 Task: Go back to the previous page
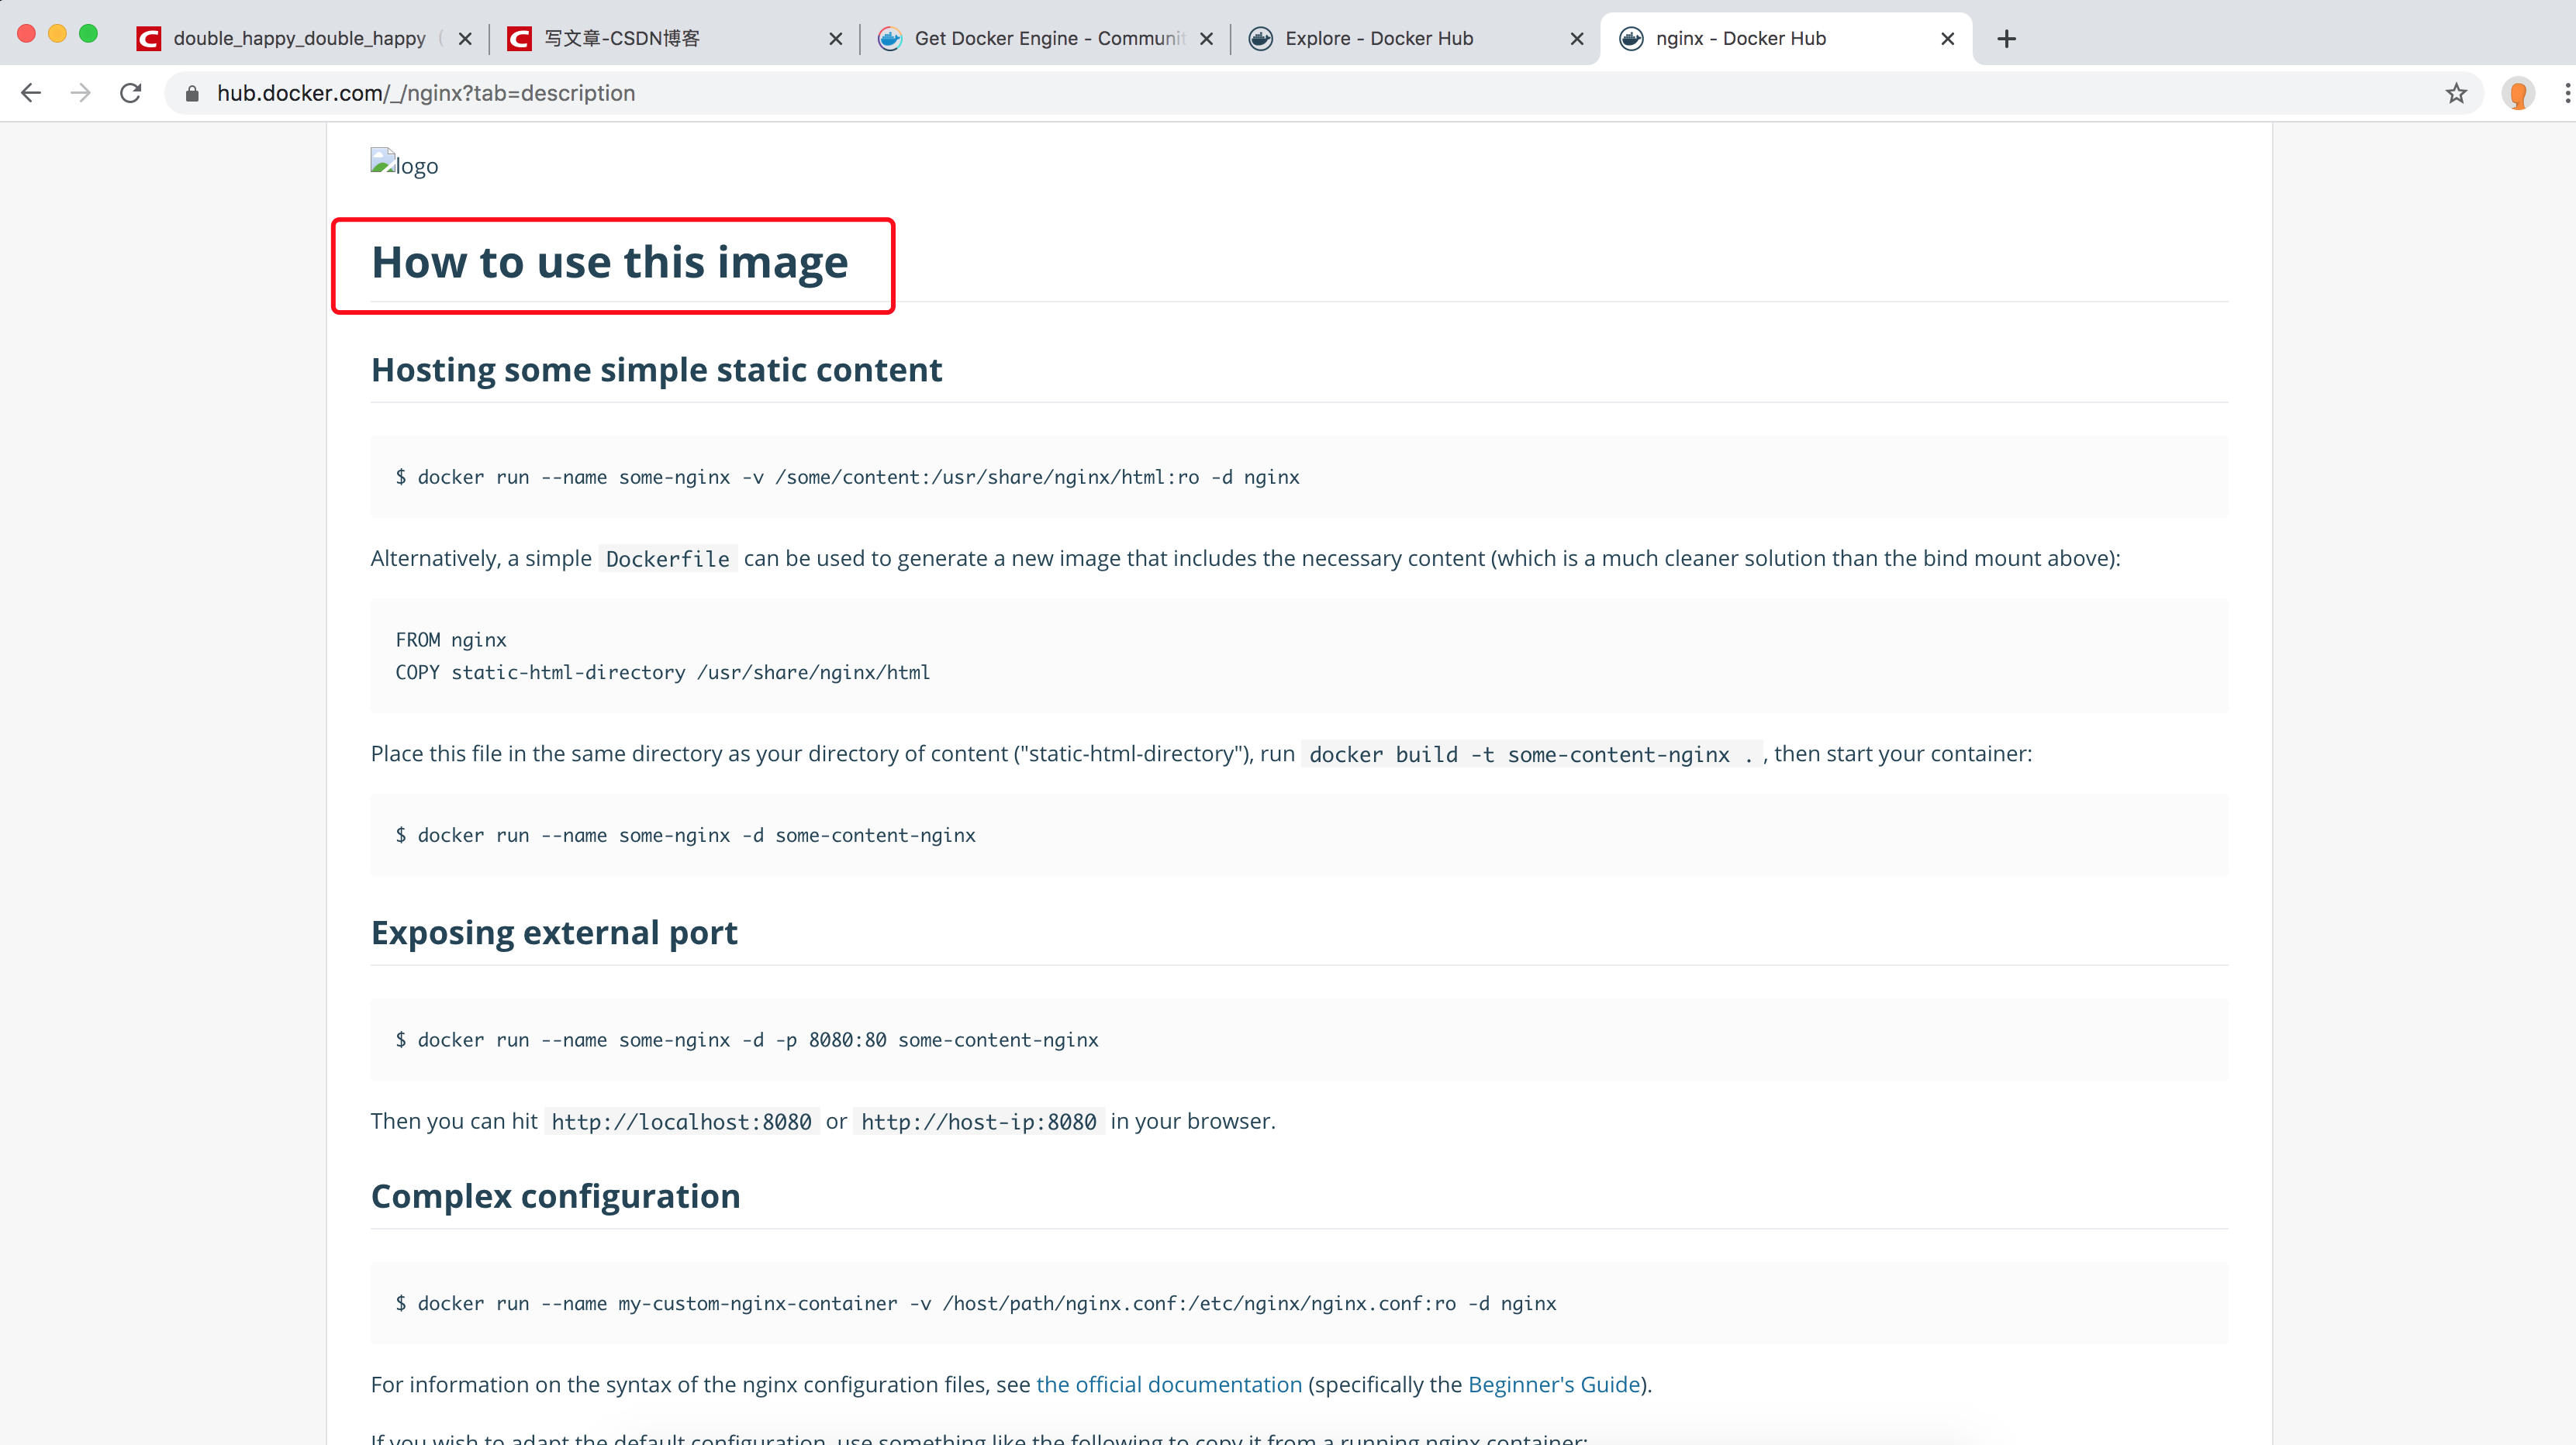31,93
